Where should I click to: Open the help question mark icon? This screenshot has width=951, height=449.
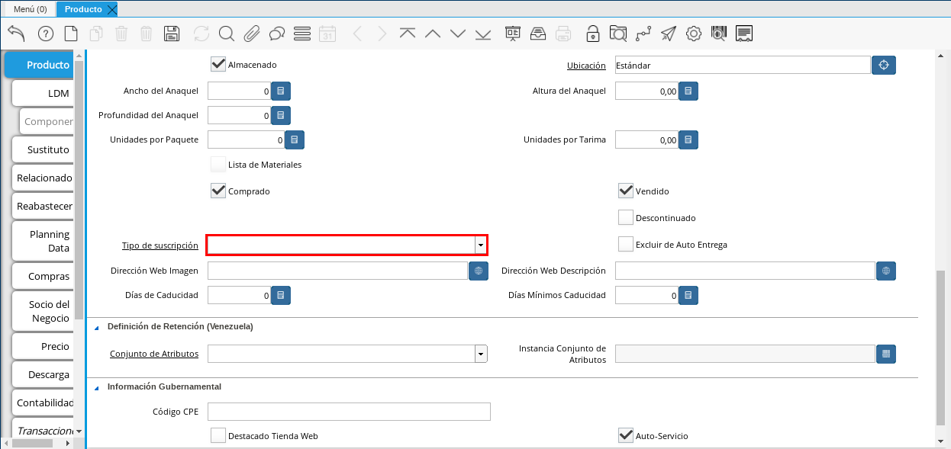pos(45,34)
